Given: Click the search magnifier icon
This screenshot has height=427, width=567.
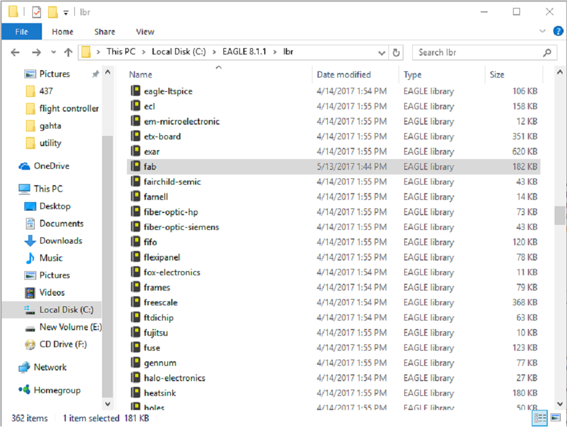Looking at the screenshot, I should [547, 53].
